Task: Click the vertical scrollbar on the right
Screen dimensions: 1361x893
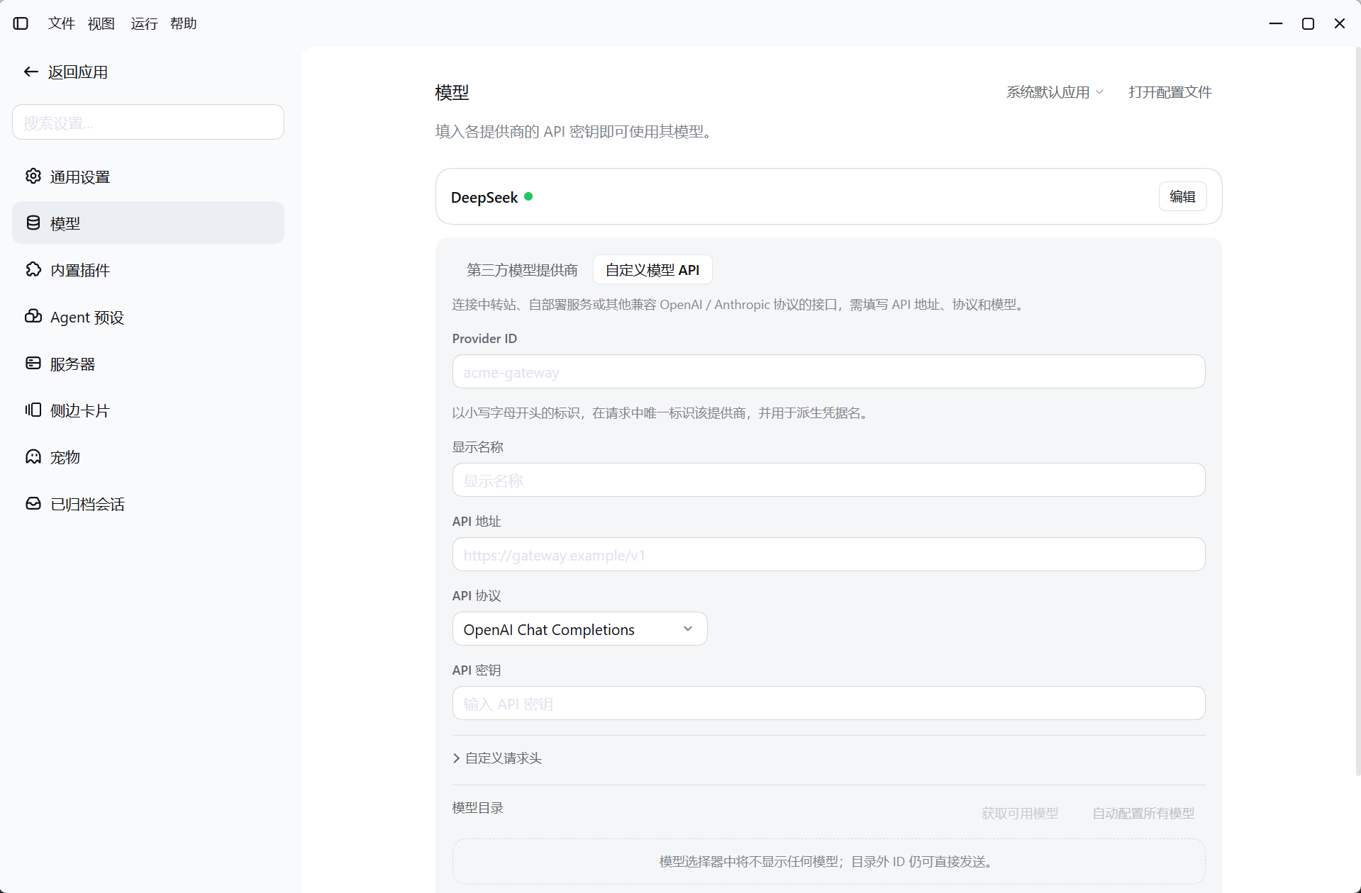Action: click(x=1357, y=411)
